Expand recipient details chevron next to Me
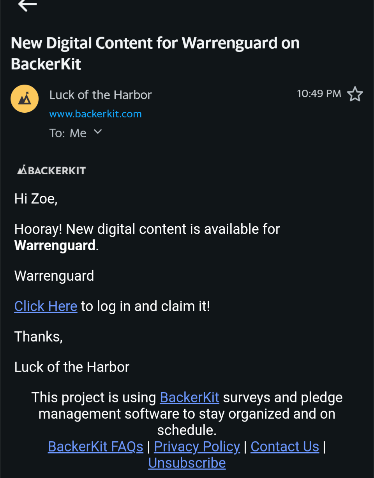 pyautogui.click(x=98, y=132)
